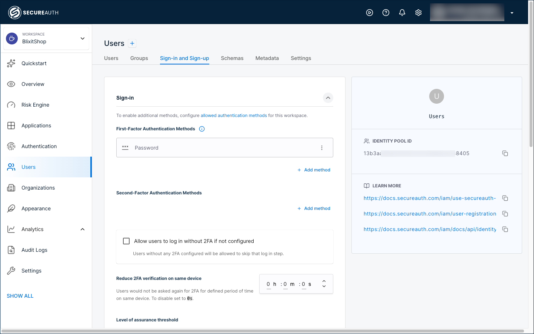The height and width of the screenshot is (334, 534).
Task: Click the Applications grid icon
Action: click(x=11, y=126)
